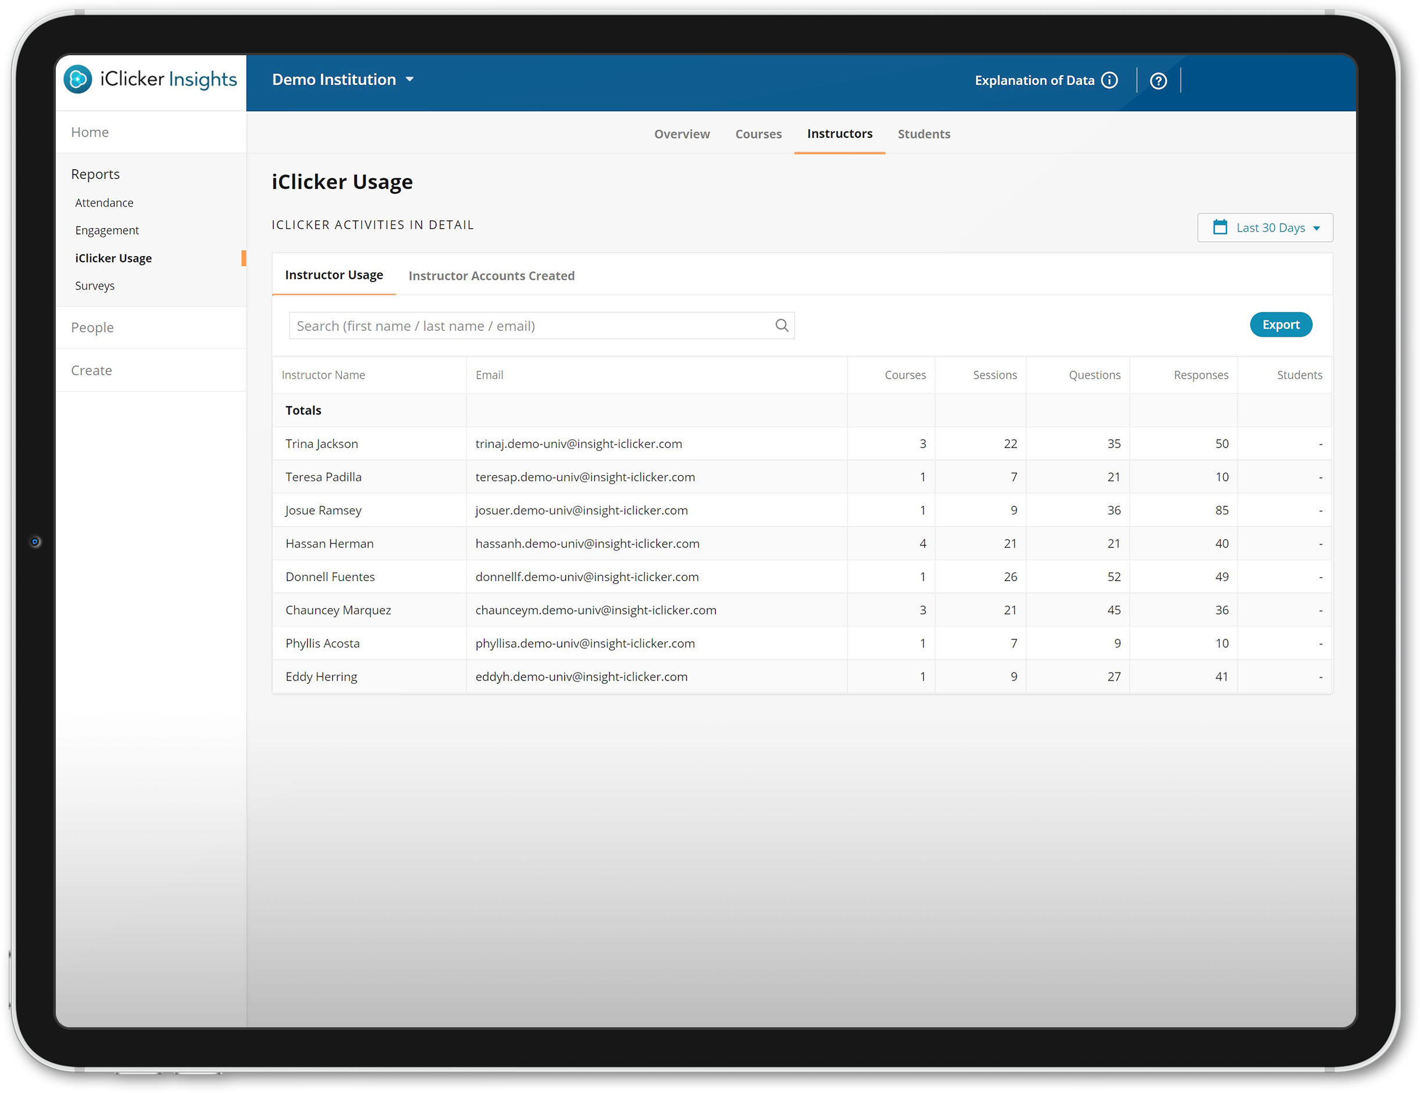
Task: Click Chauncey Marquez's questions value 45
Action: point(1113,610)
